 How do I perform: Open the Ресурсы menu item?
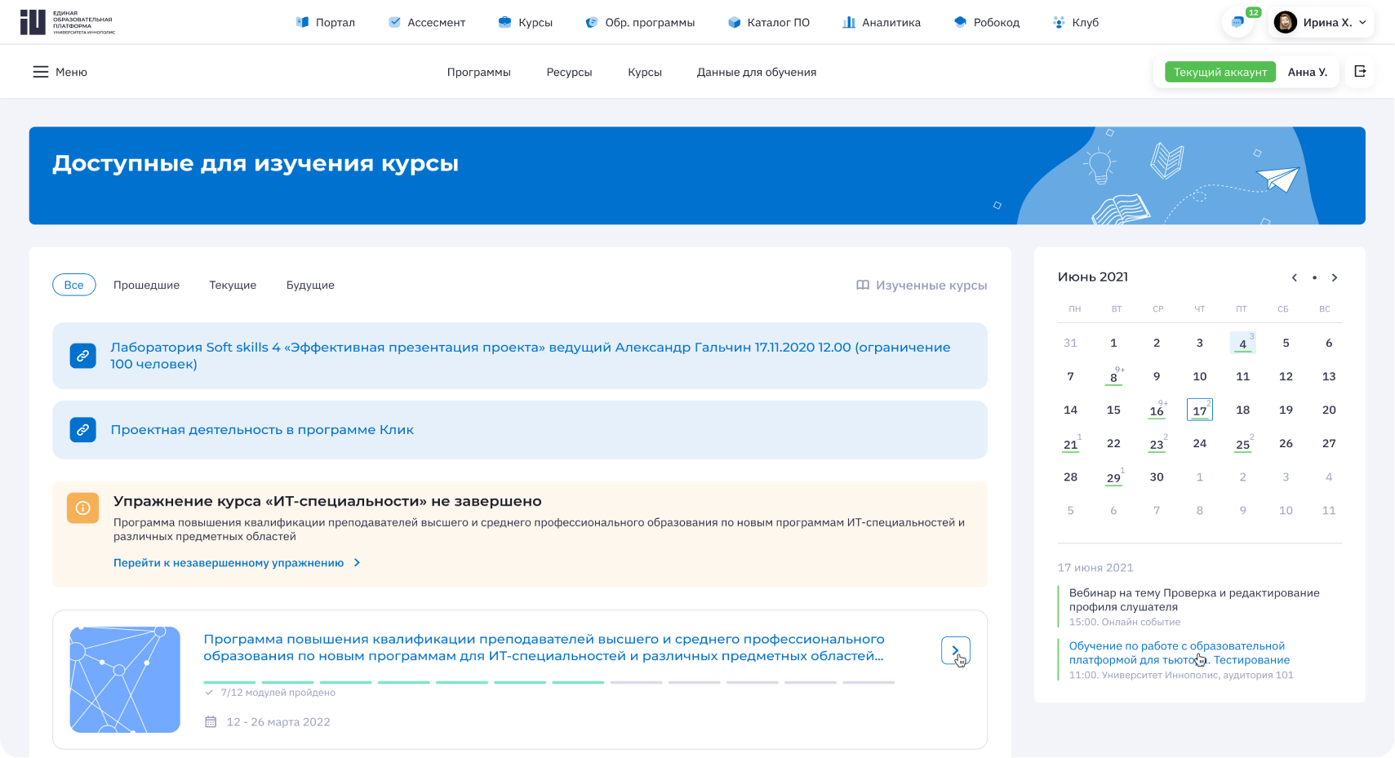click(569, 72)
